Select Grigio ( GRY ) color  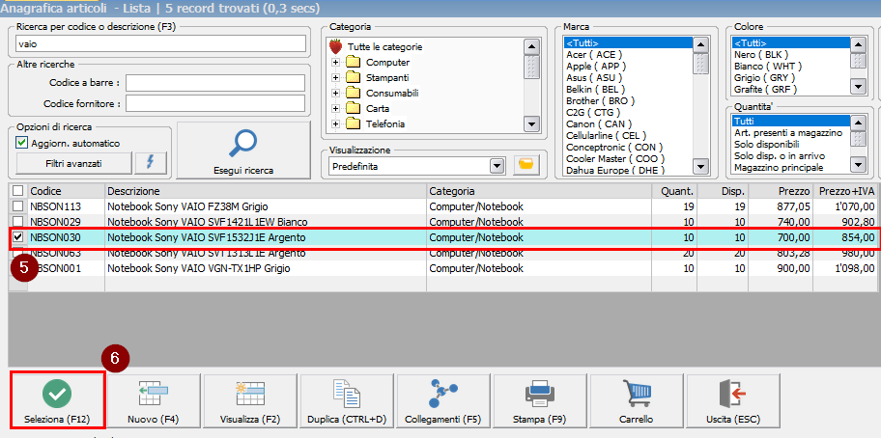[791, 77]
